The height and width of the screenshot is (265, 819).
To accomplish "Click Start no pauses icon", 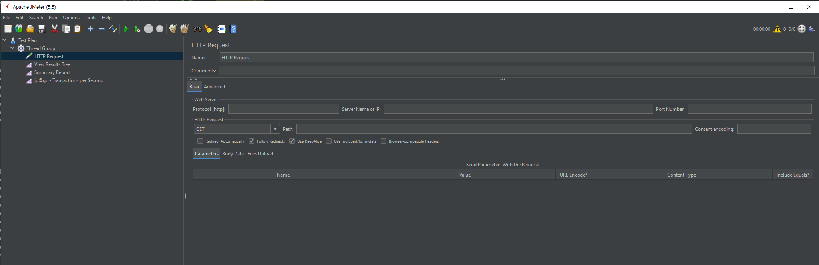I will tap(137, 29).
